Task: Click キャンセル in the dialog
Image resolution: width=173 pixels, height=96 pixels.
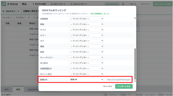Action: 108,86
